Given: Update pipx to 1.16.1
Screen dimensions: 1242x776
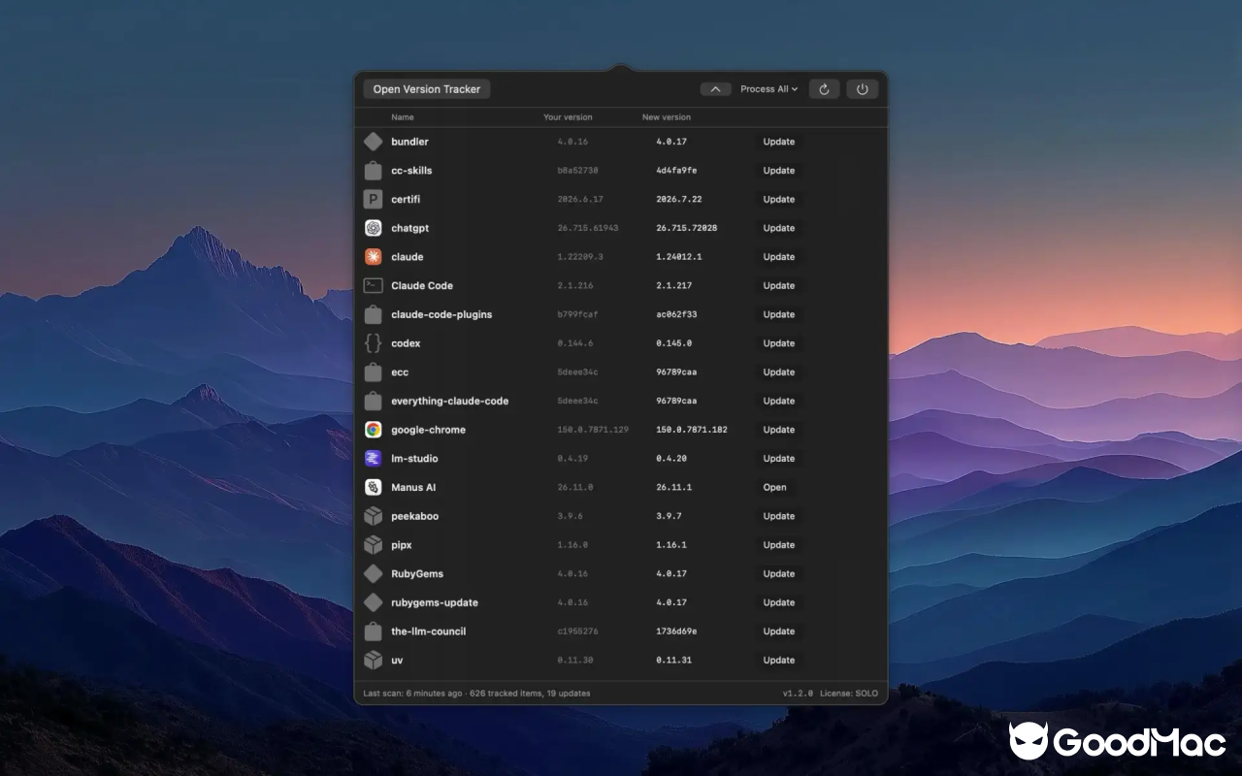Looking at the screenshot, I should click(779, 545).
